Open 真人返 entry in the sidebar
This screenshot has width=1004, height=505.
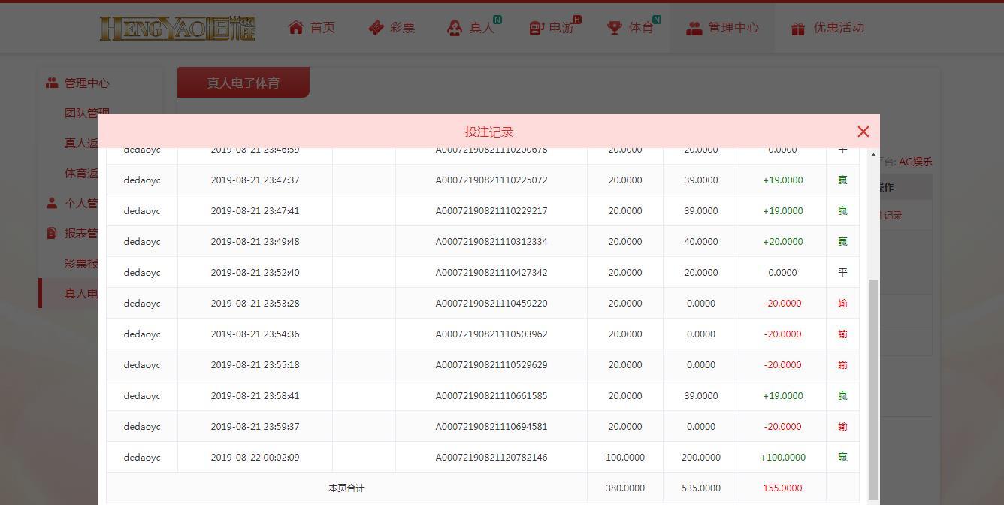(x=81, y=143)
